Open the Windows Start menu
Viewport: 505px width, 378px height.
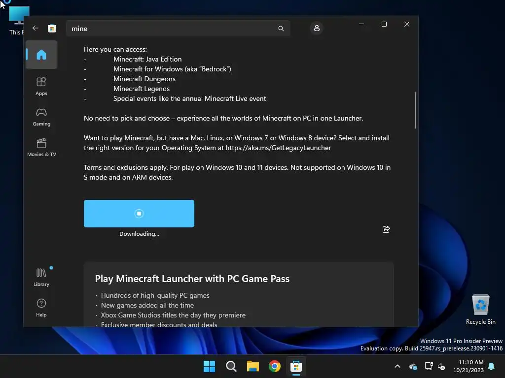(x=209, y=366)
